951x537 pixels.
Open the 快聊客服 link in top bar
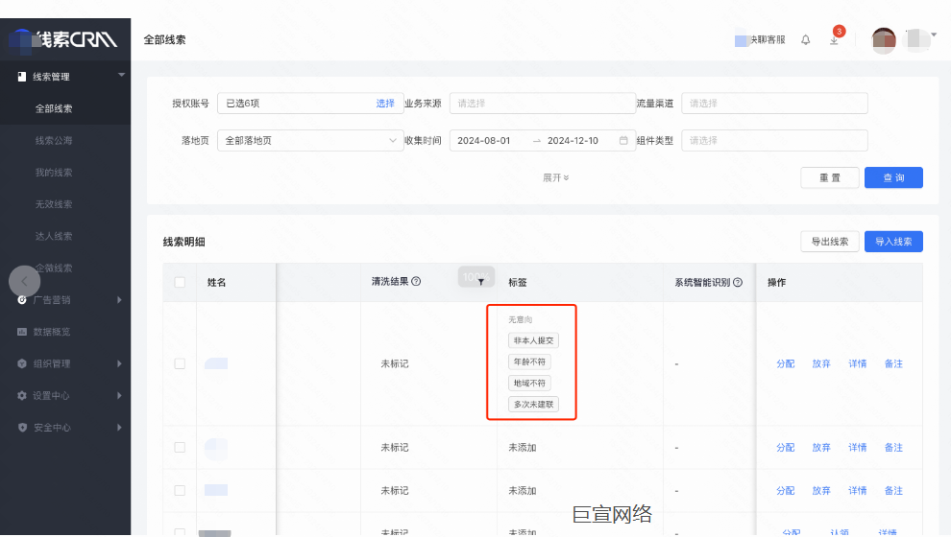pyautogui.click(x=760, y=40)
